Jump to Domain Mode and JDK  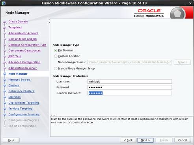[x=22, y=39]
